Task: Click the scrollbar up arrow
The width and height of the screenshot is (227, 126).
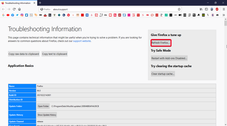Action: coord(225,19)
